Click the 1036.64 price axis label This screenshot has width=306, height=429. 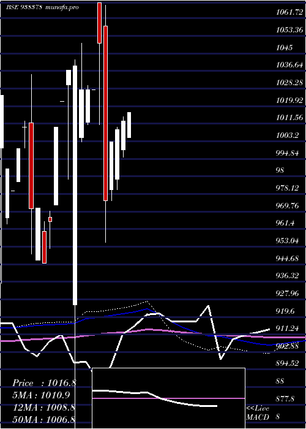(289, 65)
